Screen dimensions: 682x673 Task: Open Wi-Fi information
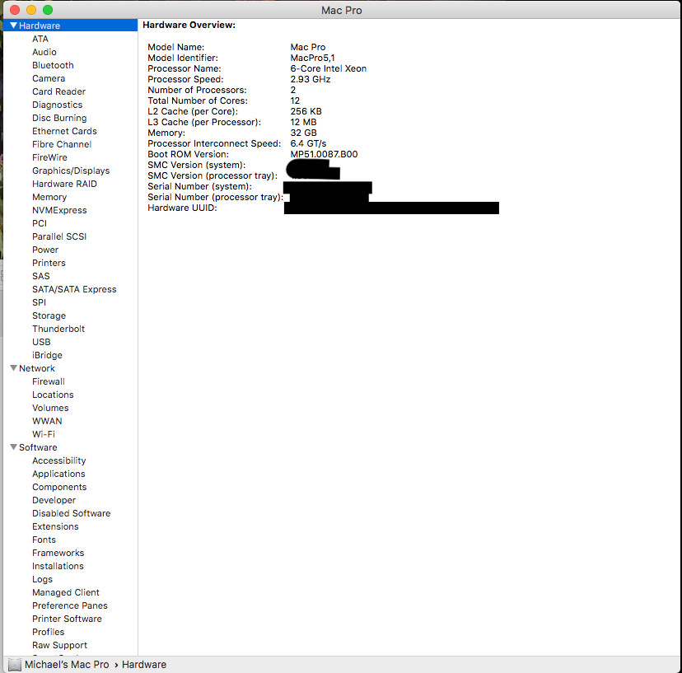44,434
